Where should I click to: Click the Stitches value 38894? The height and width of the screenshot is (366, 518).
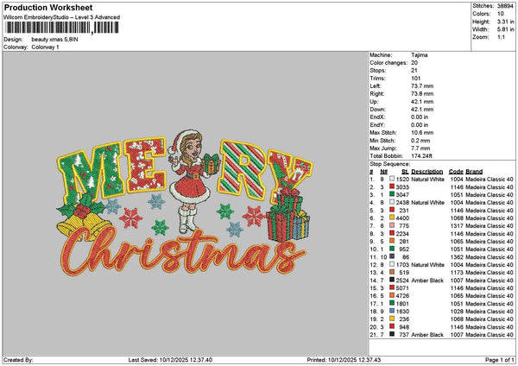[x=505, y=6]
